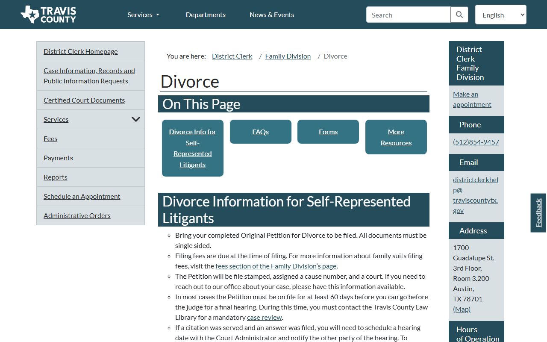Jump to Divorce Info for Self-Represented Litigants

click(x=193, y=148)
